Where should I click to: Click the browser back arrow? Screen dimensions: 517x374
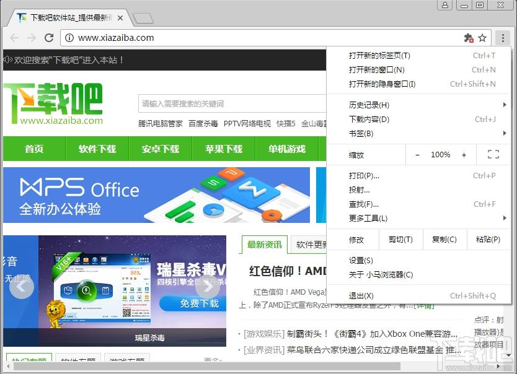coord(14,38)
